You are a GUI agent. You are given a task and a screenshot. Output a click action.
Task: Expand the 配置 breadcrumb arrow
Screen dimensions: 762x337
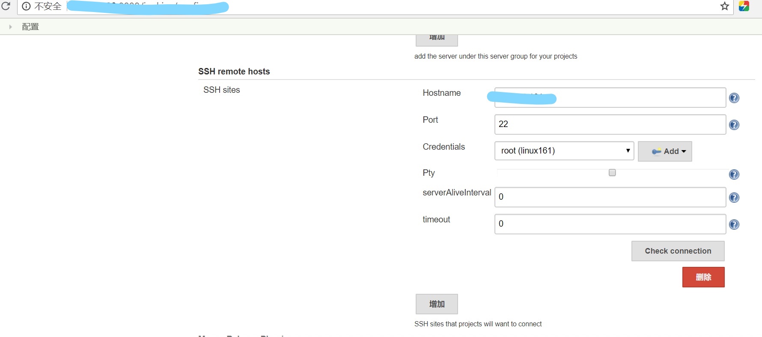click(10, 27)
